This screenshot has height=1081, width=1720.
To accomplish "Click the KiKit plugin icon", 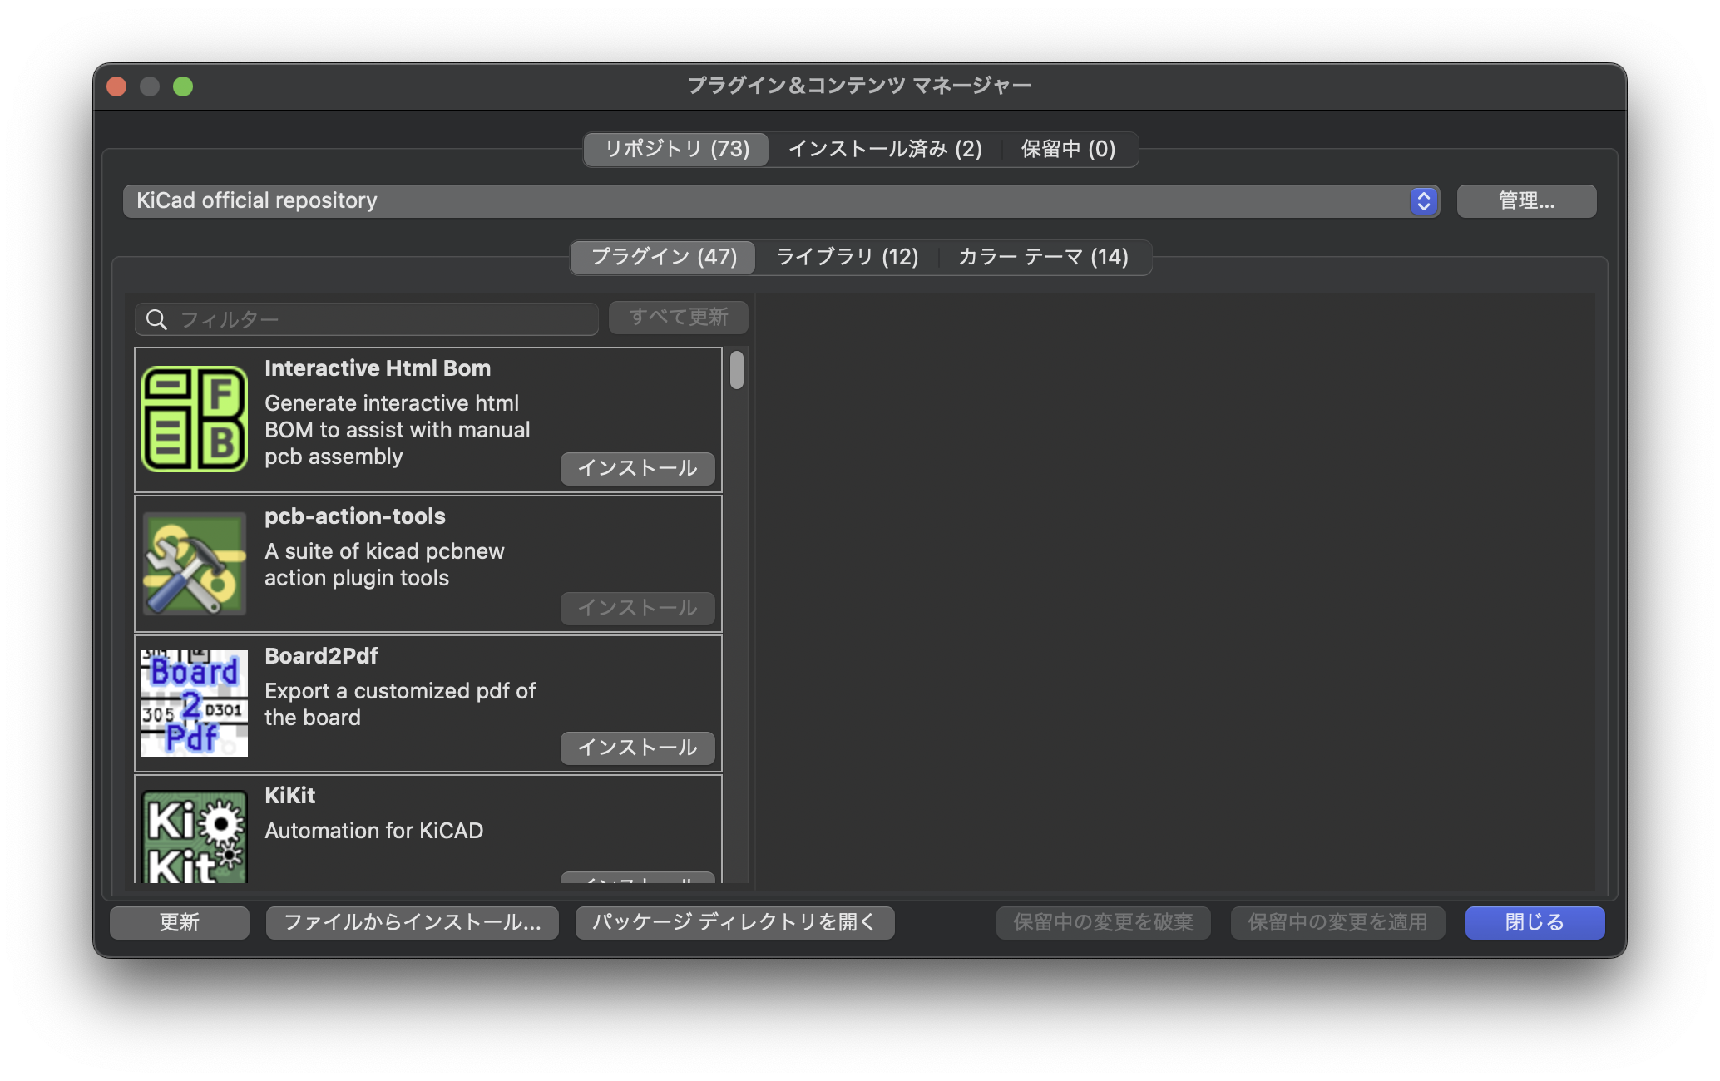I will click(x=195, y=836).
